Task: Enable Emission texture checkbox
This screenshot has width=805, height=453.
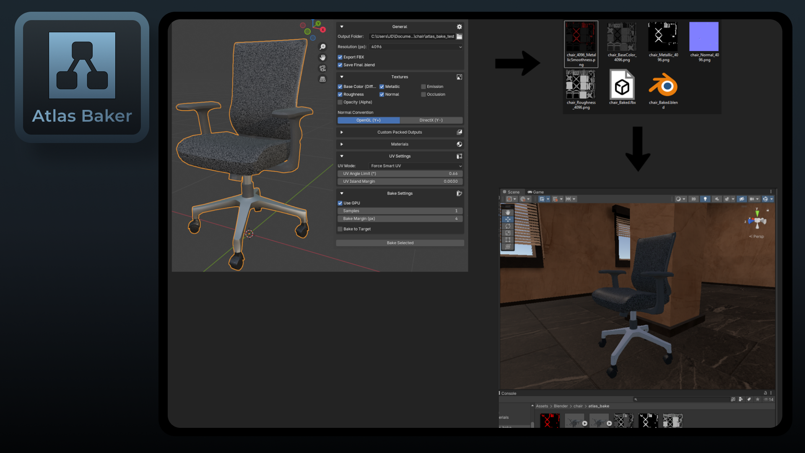Action: click(x=423, y=87)
